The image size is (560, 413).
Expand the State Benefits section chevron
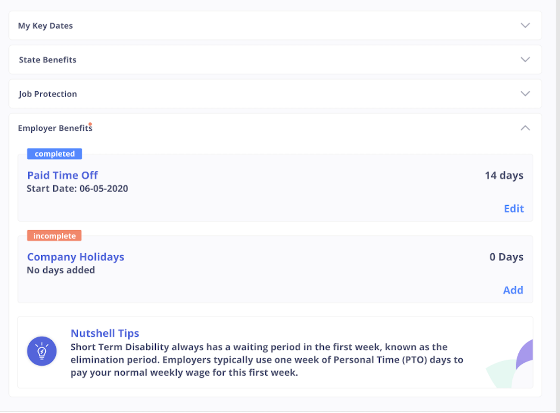pos(525,60)
